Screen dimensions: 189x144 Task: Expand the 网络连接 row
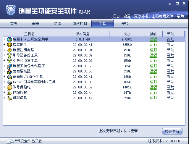click(4, 93)
